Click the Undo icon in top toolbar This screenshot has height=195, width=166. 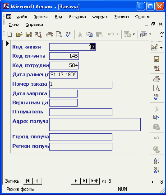pos(111,34)
